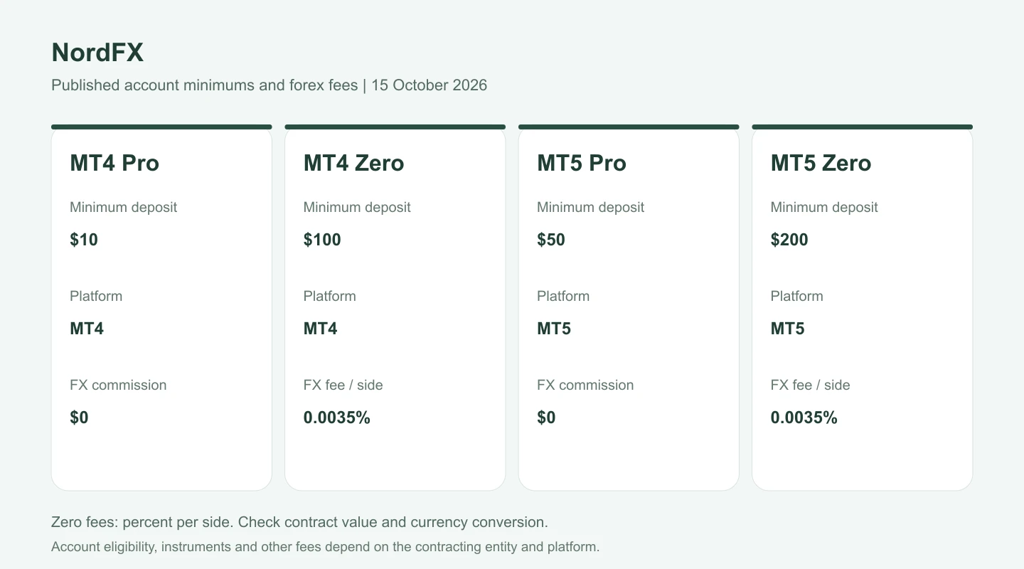Select the MT5 platform value in MT5 Zero card
This screenshot has height=569, width=1024.
[x=788, y=329]
